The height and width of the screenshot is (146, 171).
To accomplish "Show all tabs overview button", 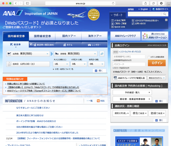I will (153, 3).
